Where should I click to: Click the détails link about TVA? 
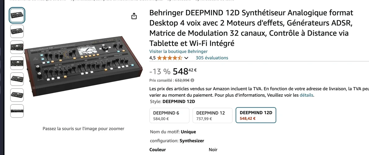[306, 95]
